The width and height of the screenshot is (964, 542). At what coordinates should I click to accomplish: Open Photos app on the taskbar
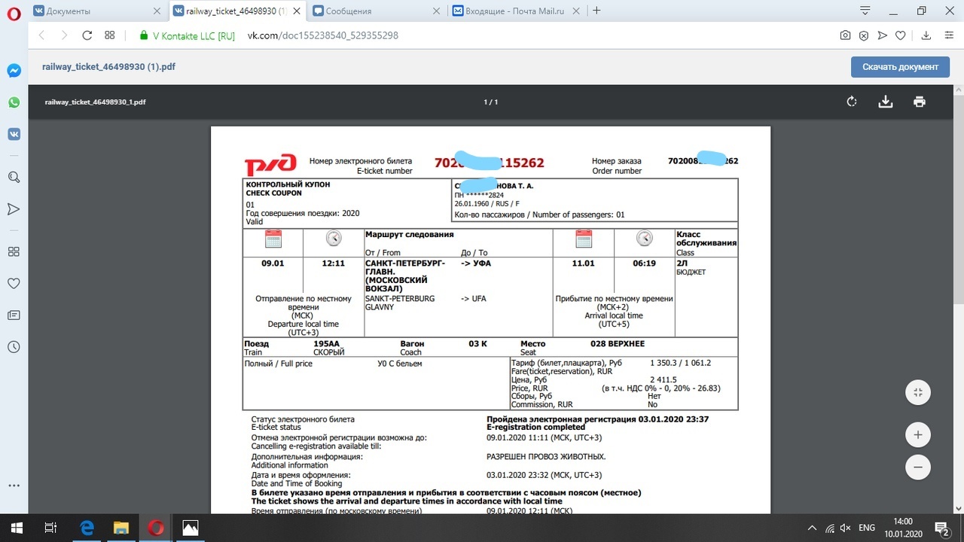pyautogui.click(x=191, y=528)
